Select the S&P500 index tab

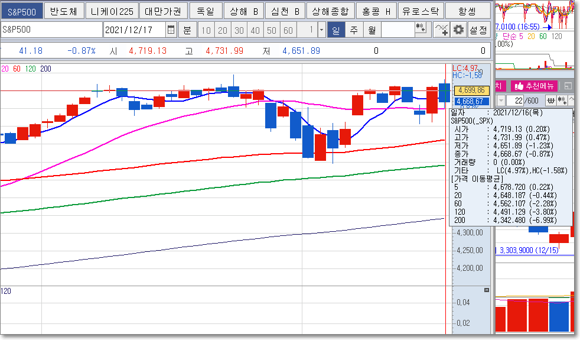(x=22, y=11)
